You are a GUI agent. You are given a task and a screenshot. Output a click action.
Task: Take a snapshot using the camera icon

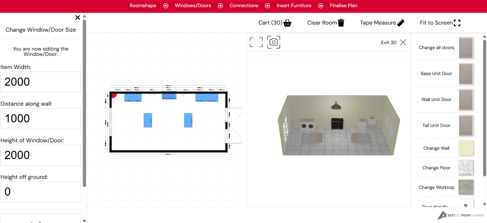(273, 42)
